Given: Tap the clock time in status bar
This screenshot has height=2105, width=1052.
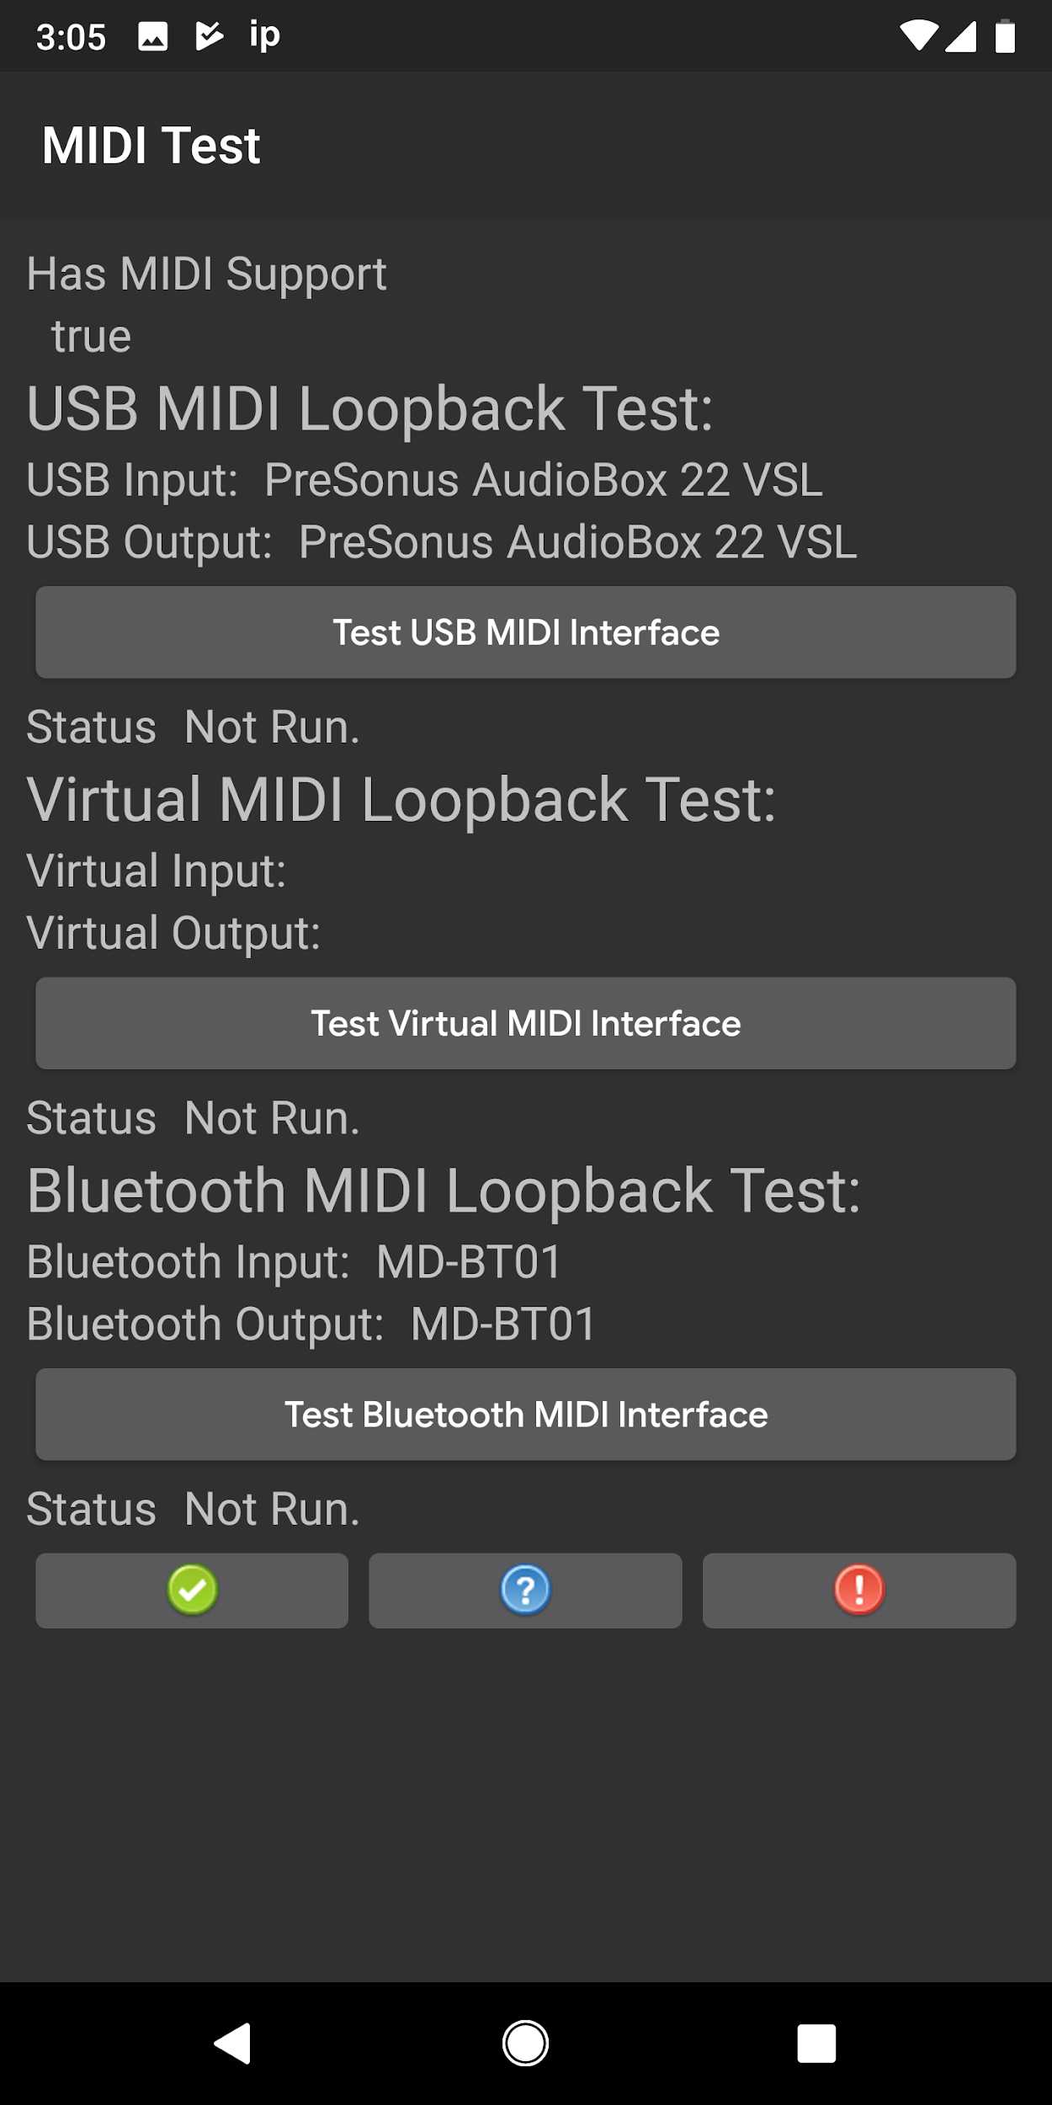Looking at the screenshot, I should click(x=72, y=37).
